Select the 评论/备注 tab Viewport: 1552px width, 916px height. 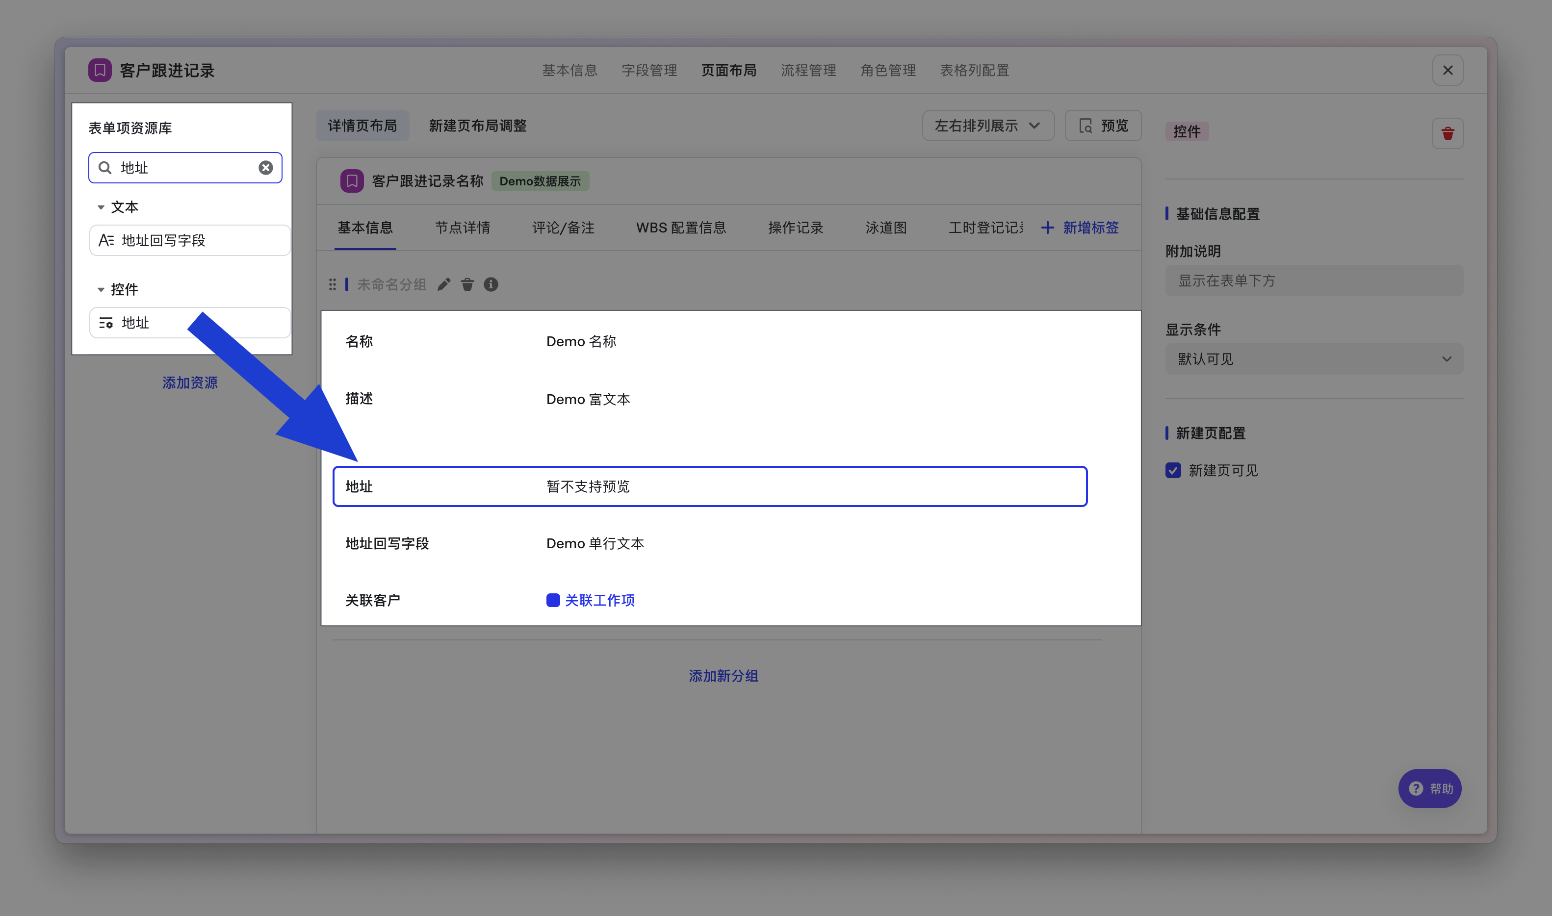click(x=563, y=228)
